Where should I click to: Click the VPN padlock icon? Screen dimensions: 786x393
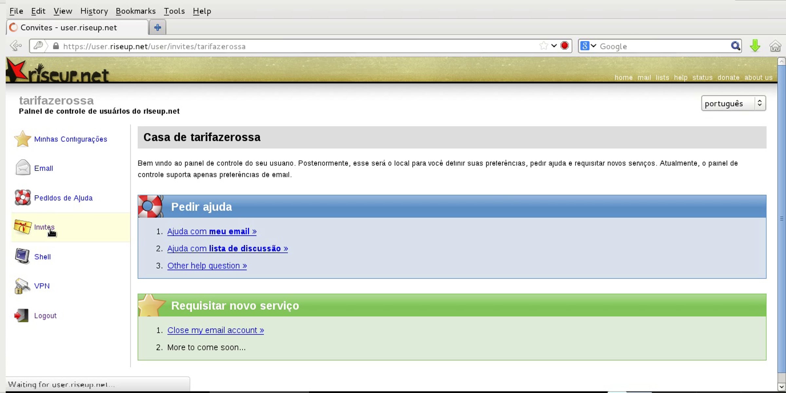(22, 286)
